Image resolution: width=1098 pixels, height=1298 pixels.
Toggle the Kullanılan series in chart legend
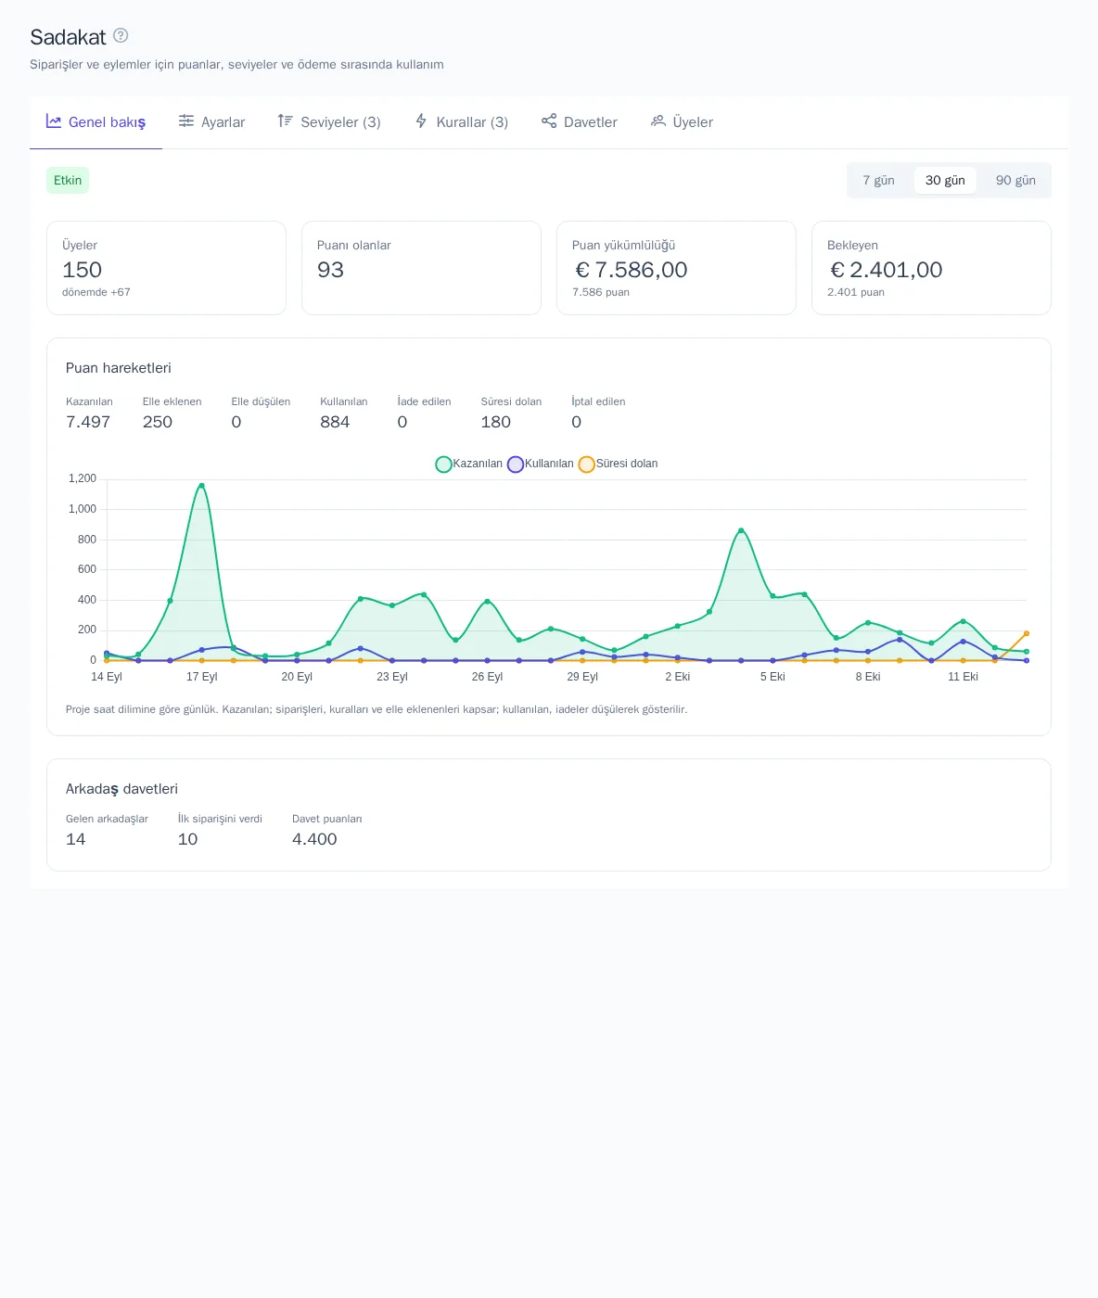tap(541, 464)
